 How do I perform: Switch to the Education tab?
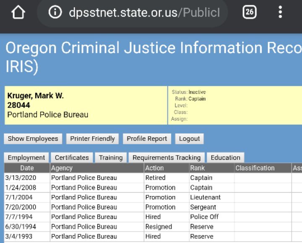coord(226,158)
